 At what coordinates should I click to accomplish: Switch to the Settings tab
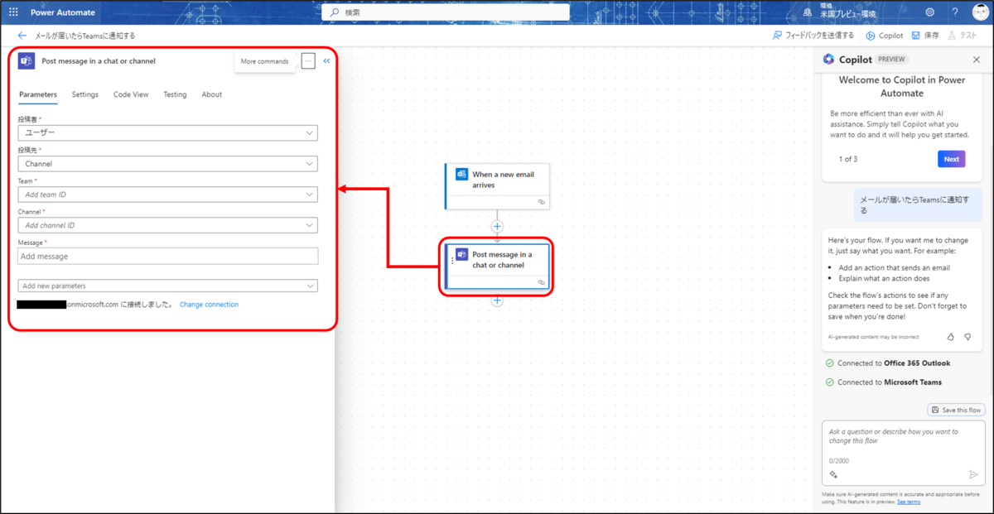point(84,94)
